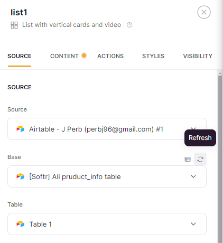The height and width of the screenshot is (243, 223).
Task: Click the panel's vertical scrollbar
Action: click(x=220, y=158)
